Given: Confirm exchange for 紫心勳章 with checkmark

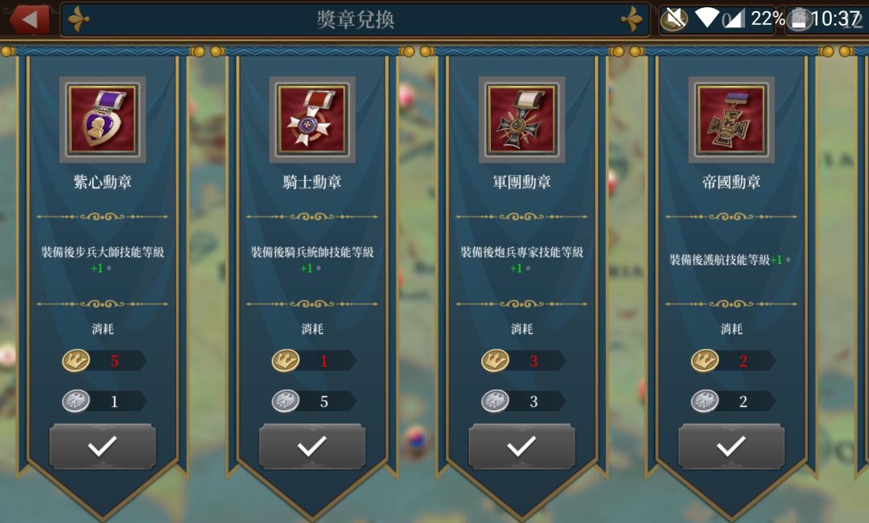Looking at the screenshot, I should [x=102, y=447].
